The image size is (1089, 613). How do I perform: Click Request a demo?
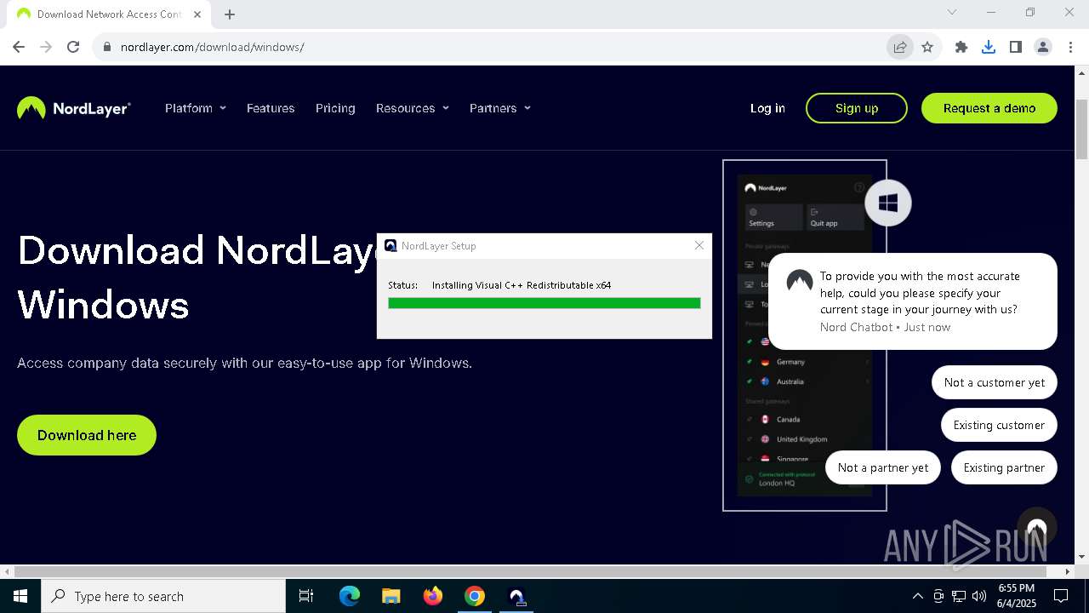(989, 108)
